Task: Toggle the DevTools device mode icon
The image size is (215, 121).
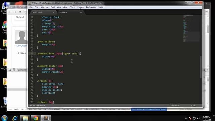Action: 14,70
